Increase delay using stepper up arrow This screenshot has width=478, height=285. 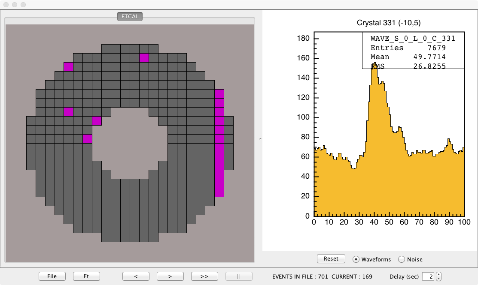[x=438, y=274]
